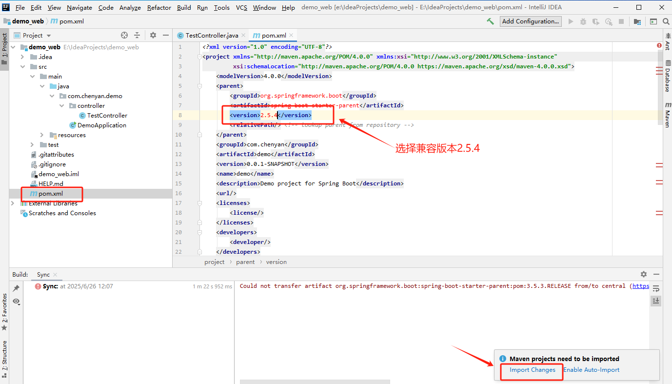Fold the parent tag at line 5
Viewport: 672px width, 384px height.
click(199, 86)
